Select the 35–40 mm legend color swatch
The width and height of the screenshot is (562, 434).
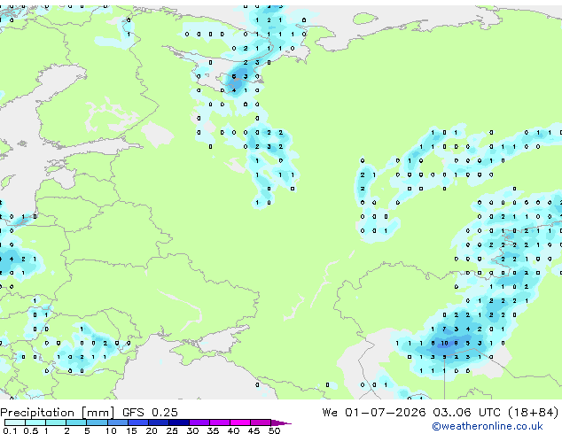click(220, 422)
